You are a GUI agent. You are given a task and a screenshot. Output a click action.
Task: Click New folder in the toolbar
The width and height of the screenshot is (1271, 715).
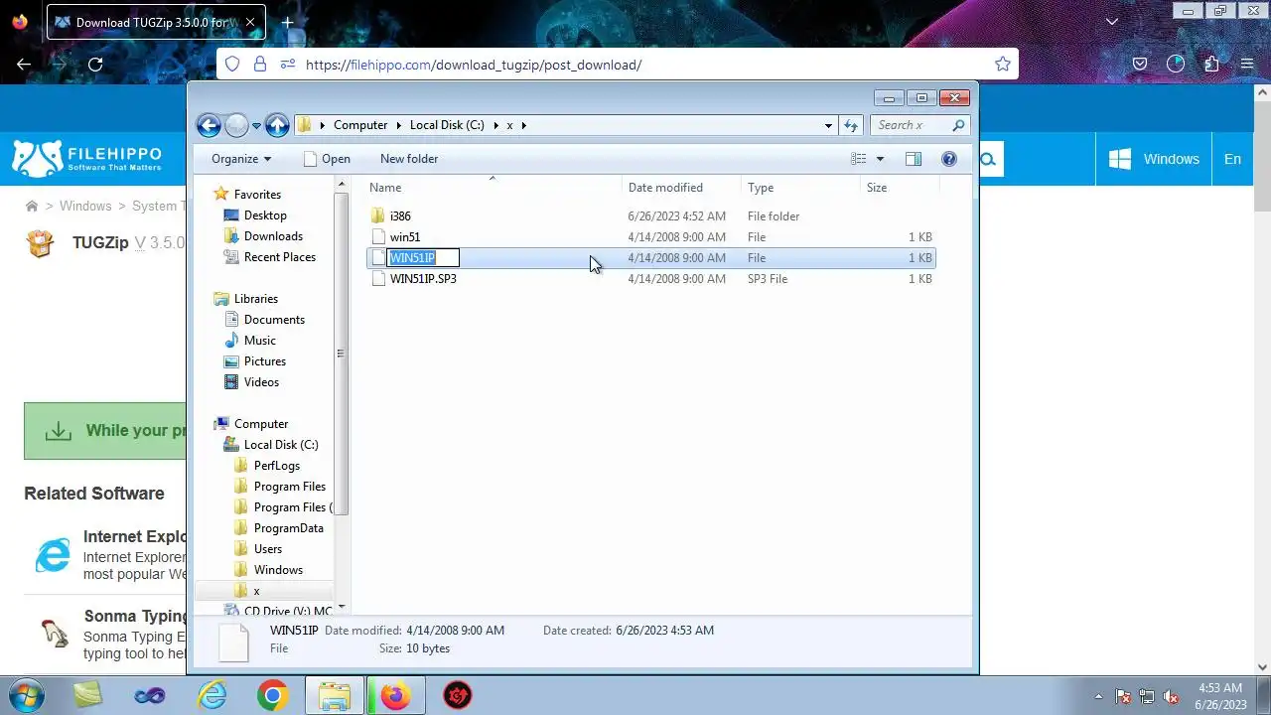click(x=409, y=159)
